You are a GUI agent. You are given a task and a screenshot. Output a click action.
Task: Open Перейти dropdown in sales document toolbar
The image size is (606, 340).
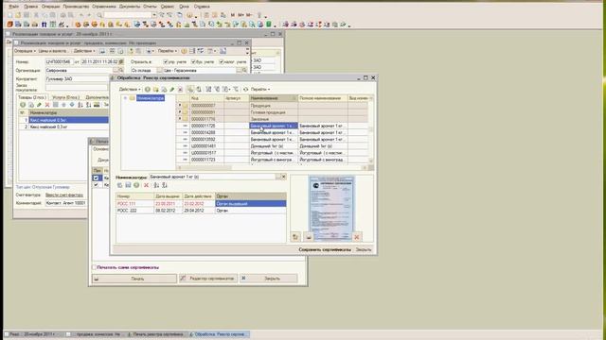(168, 51)
